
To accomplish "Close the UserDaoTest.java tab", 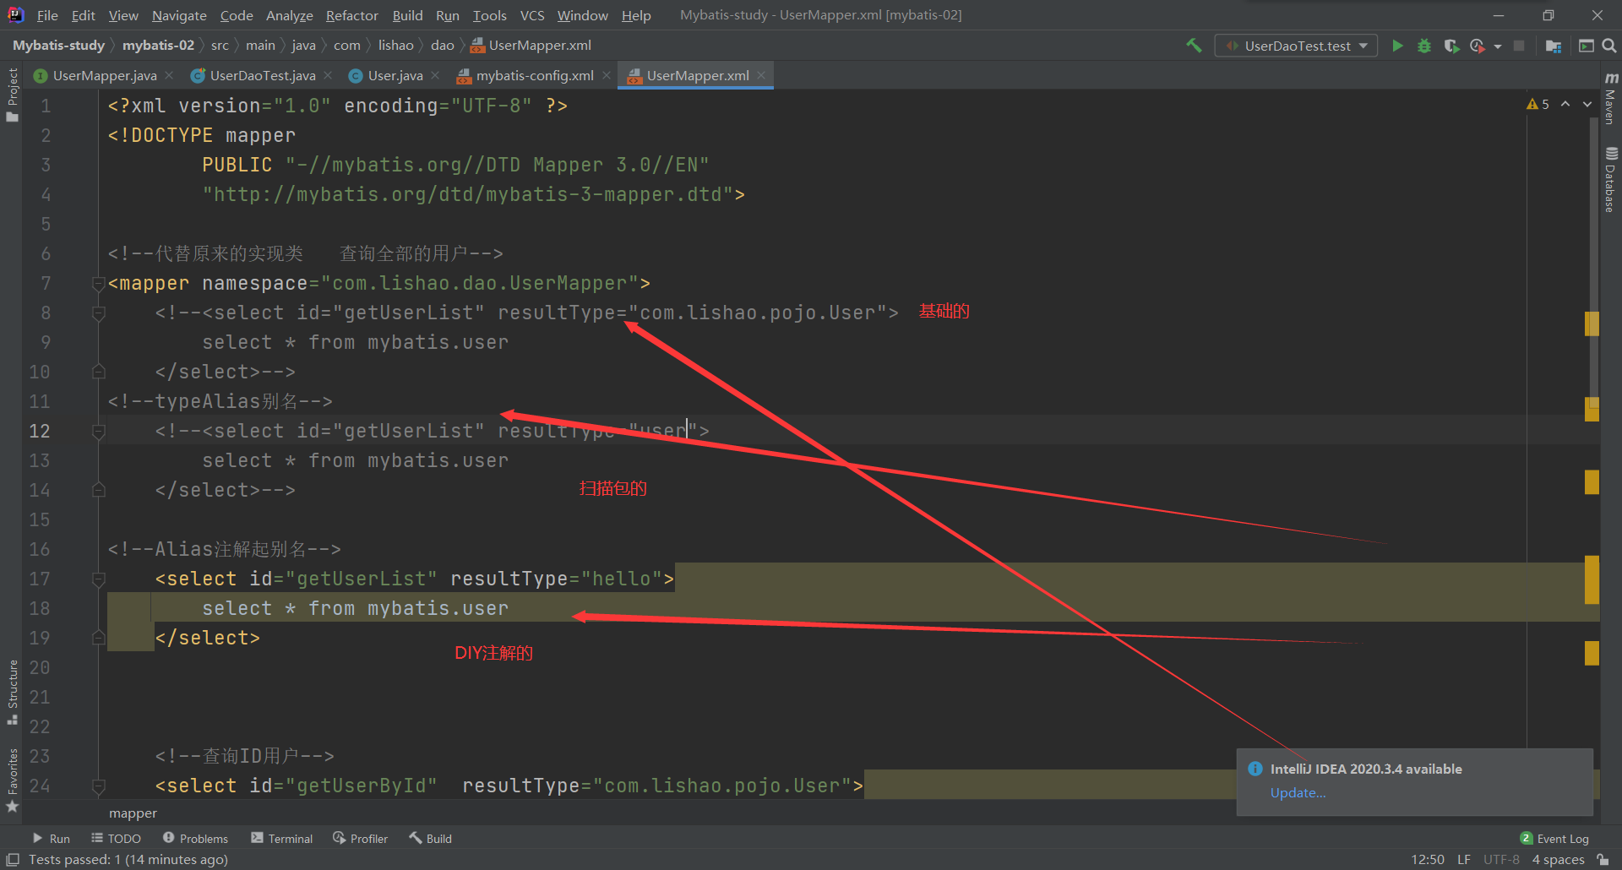I will 328,75.
